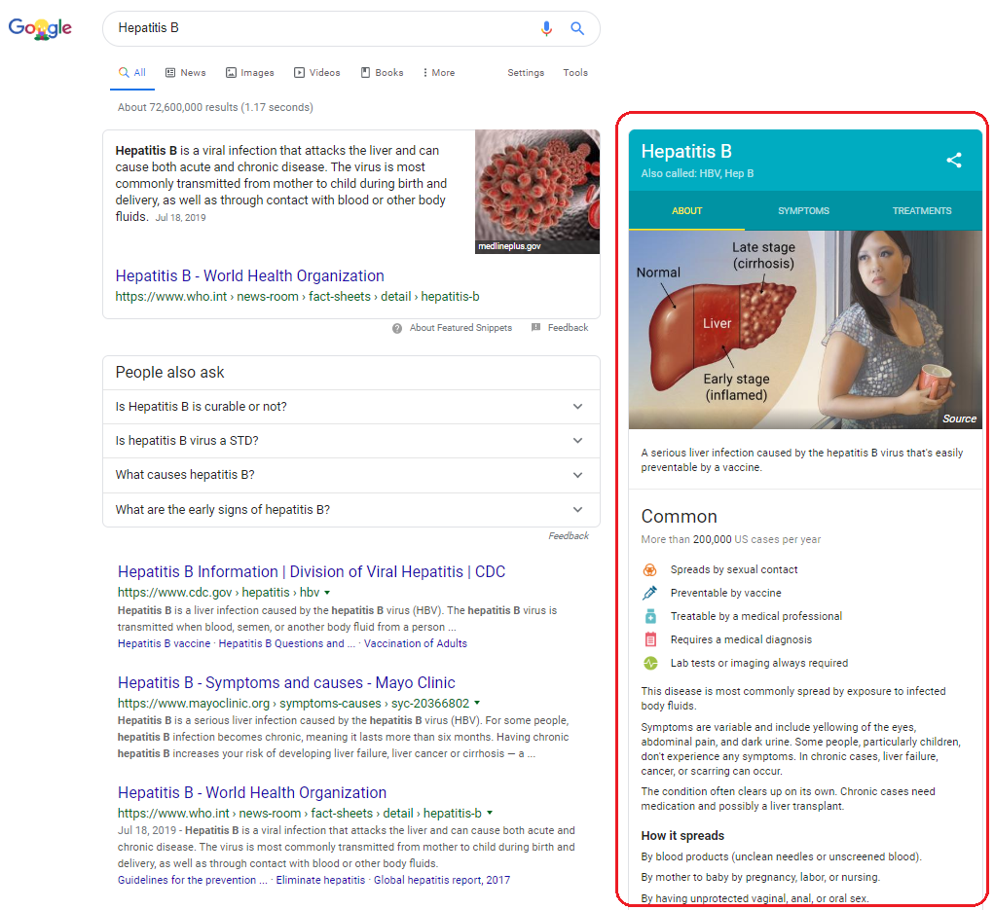Share the Hepatitis B knowledge panel
Image resolution: width=994 pixels, height=910 pixels.
[954, 161]
